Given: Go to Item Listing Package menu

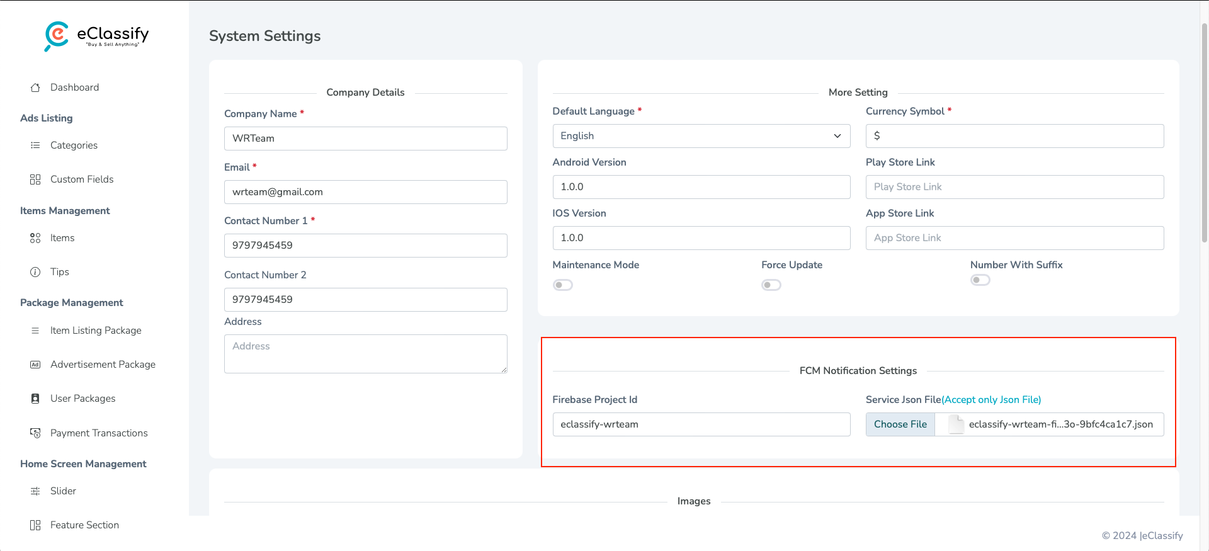Looking at the screenshot, I should coord(96,331).
